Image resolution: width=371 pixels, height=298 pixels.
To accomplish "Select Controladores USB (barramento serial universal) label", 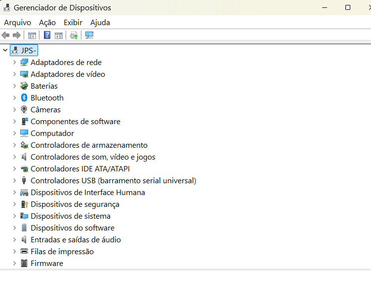I will 113,181.
